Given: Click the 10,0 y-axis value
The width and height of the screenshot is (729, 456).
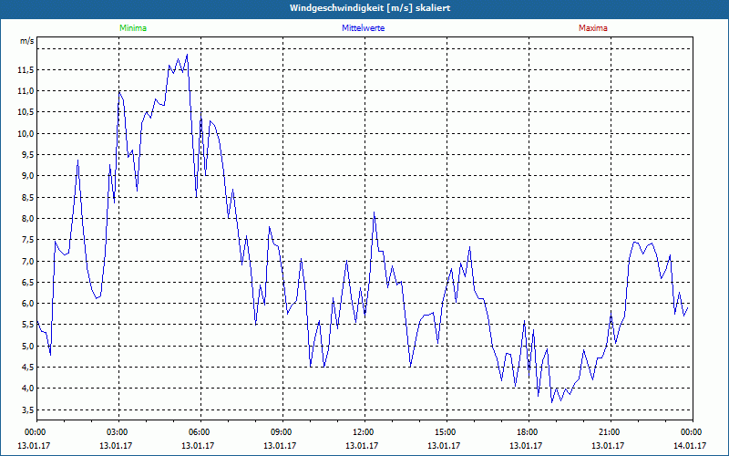Looking at the screenshot, I should coord(26,133).
